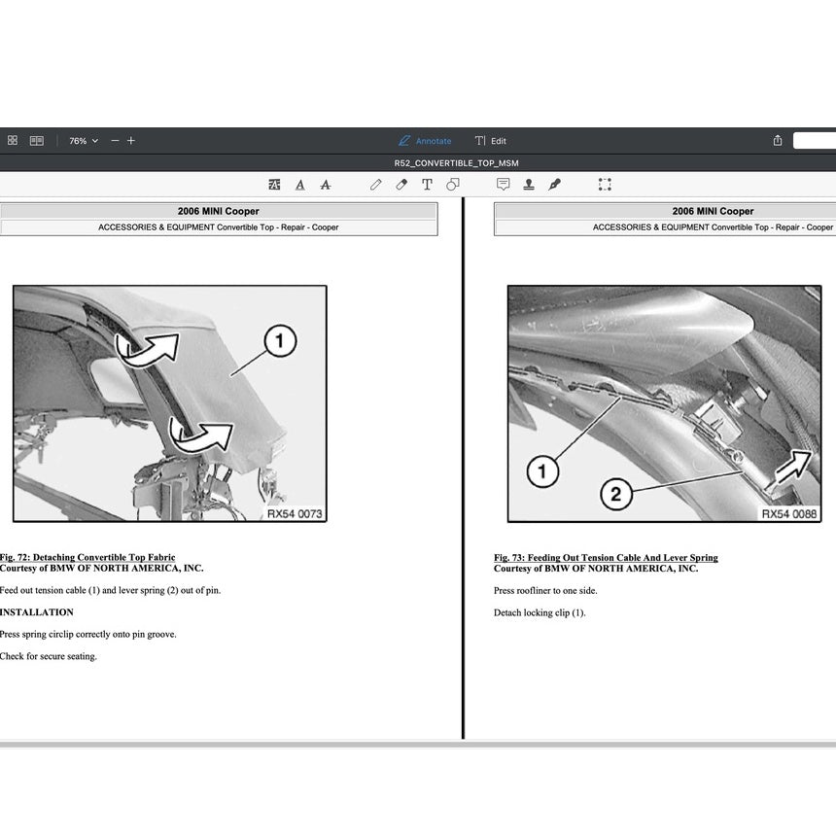
Task: Switch to two-page view layout
Action: point(35,140)
